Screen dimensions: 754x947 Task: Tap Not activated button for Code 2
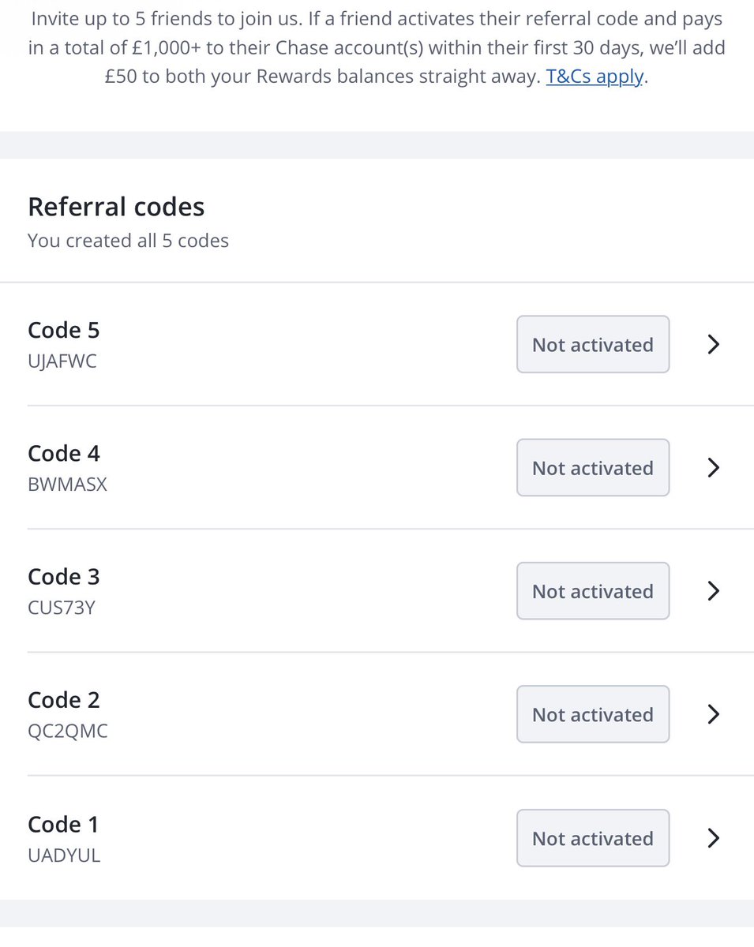593,714
